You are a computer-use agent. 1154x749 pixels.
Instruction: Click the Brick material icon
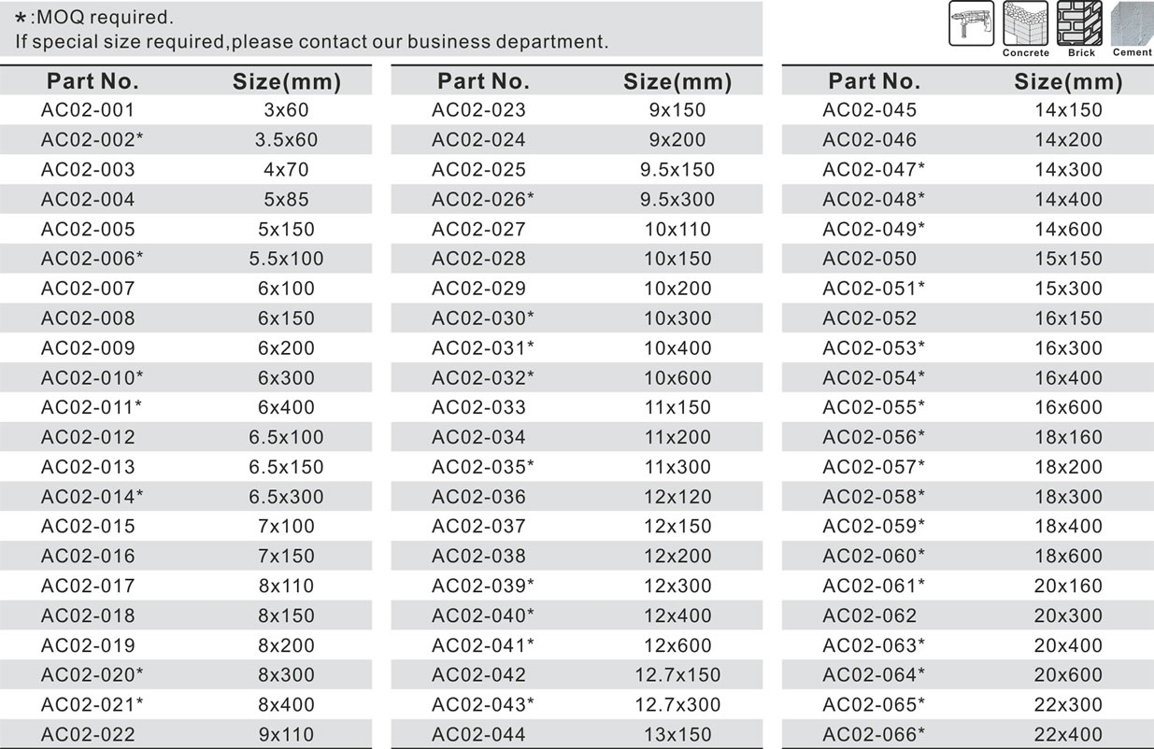(1080, 23)
